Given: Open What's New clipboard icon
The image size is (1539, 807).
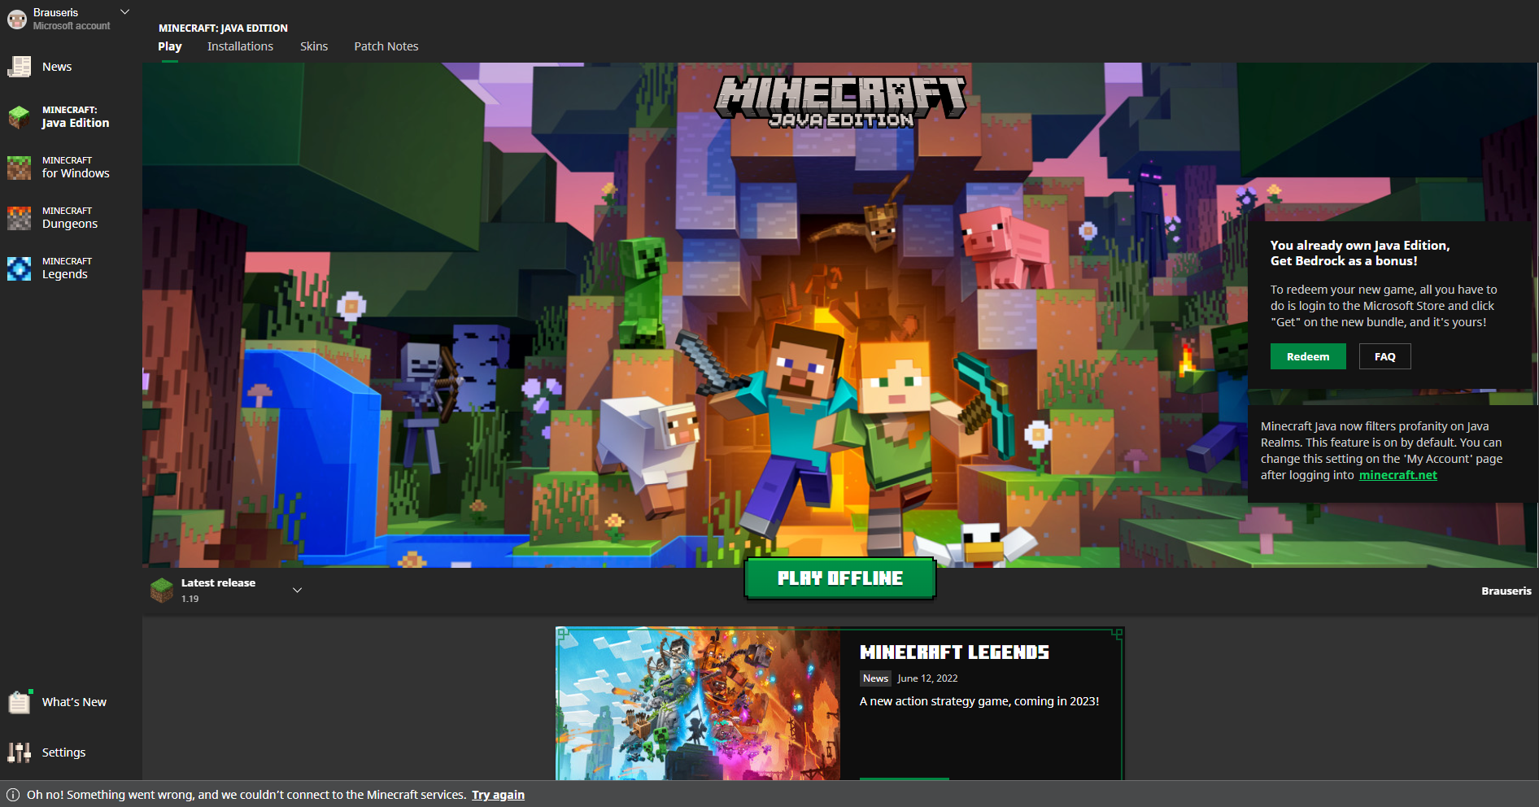Looking at the screenshot, I should coord(19,702).
